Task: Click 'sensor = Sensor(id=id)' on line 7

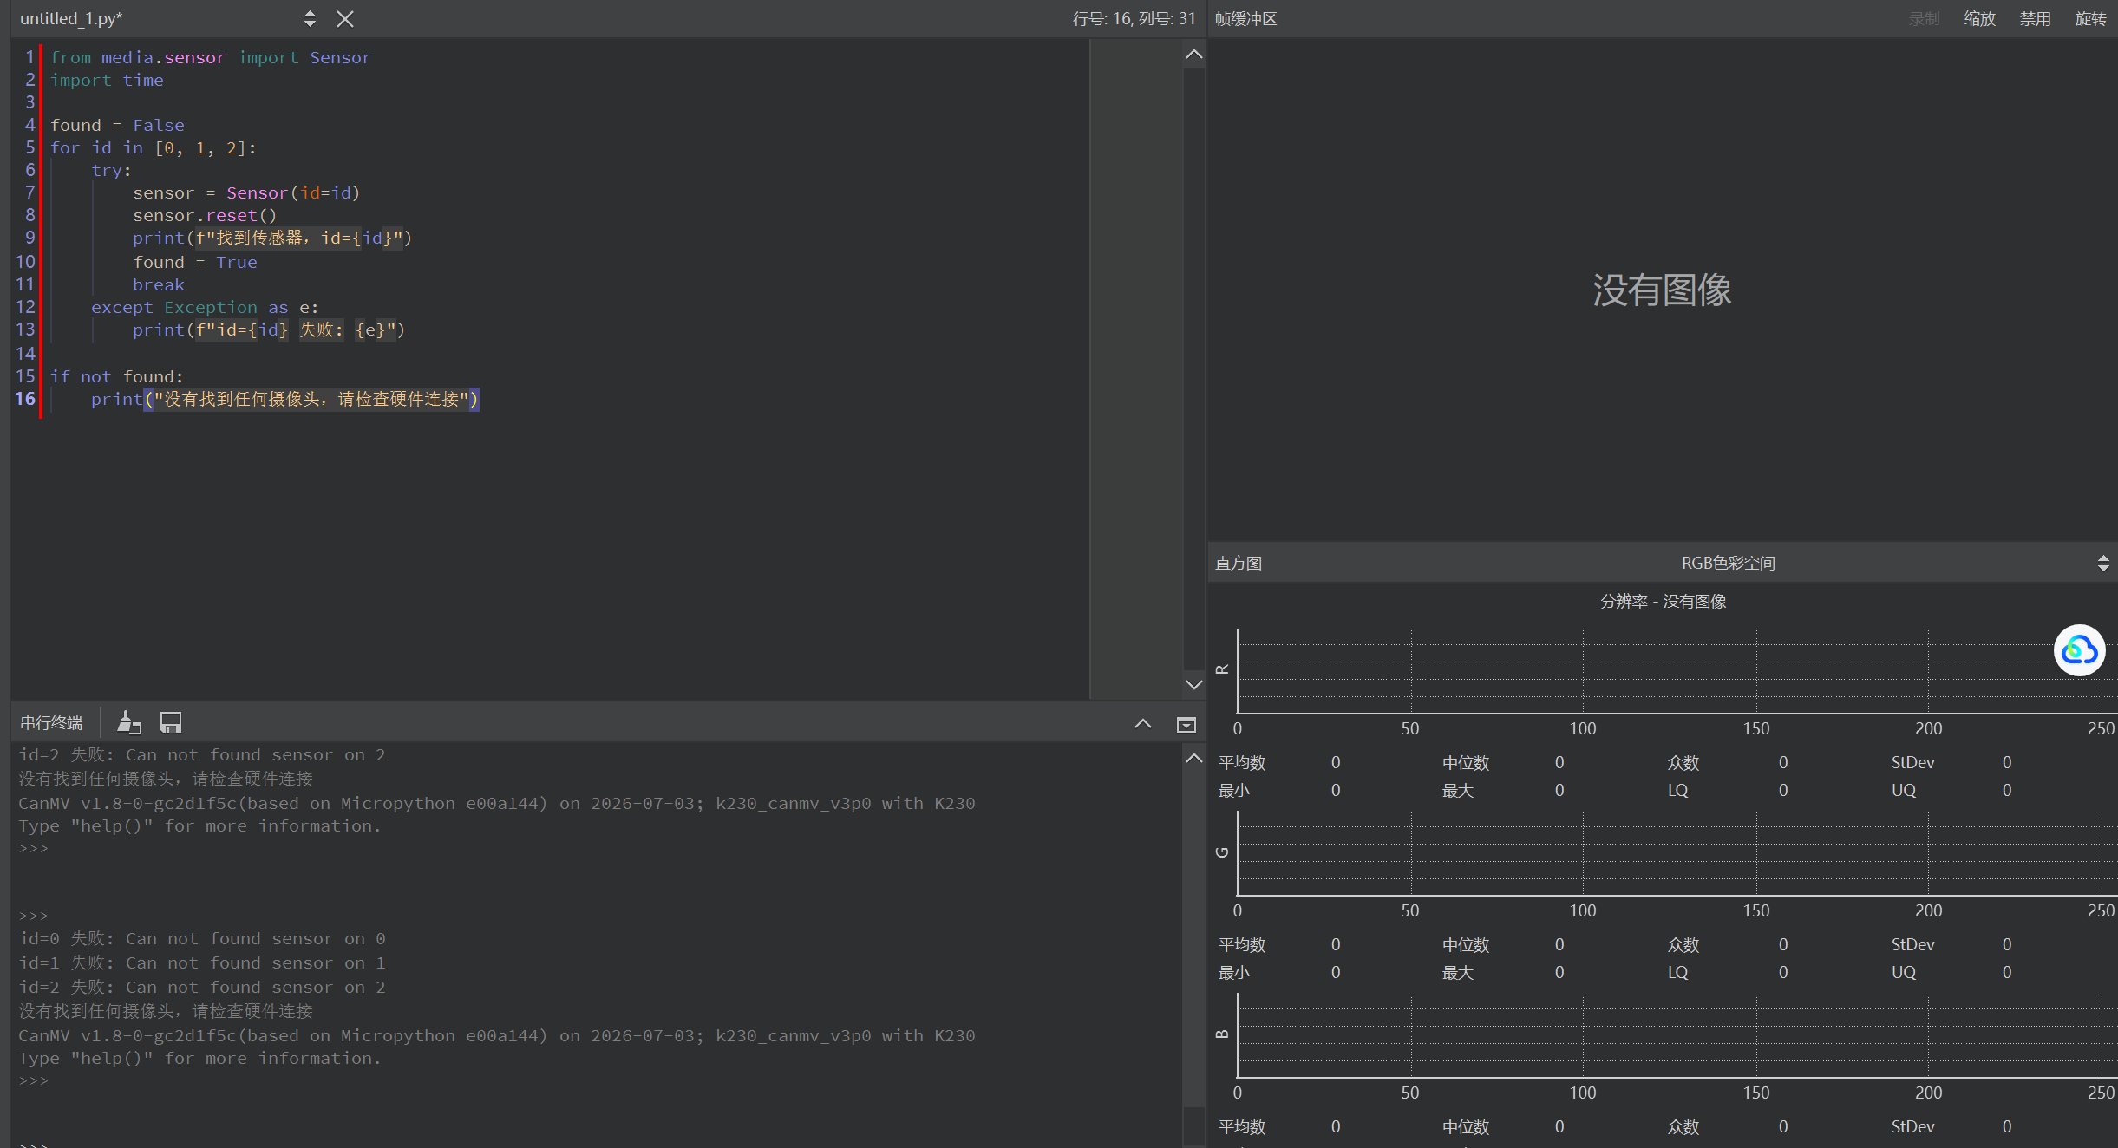Action: [246, 192]
